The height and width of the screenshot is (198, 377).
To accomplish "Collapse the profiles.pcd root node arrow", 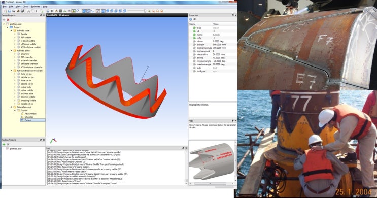I will (x=4, y=24).
